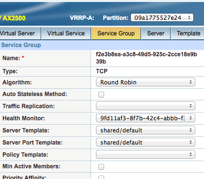Switch to the Virtual Server tab
204x179 pixels.
(20, 33)
